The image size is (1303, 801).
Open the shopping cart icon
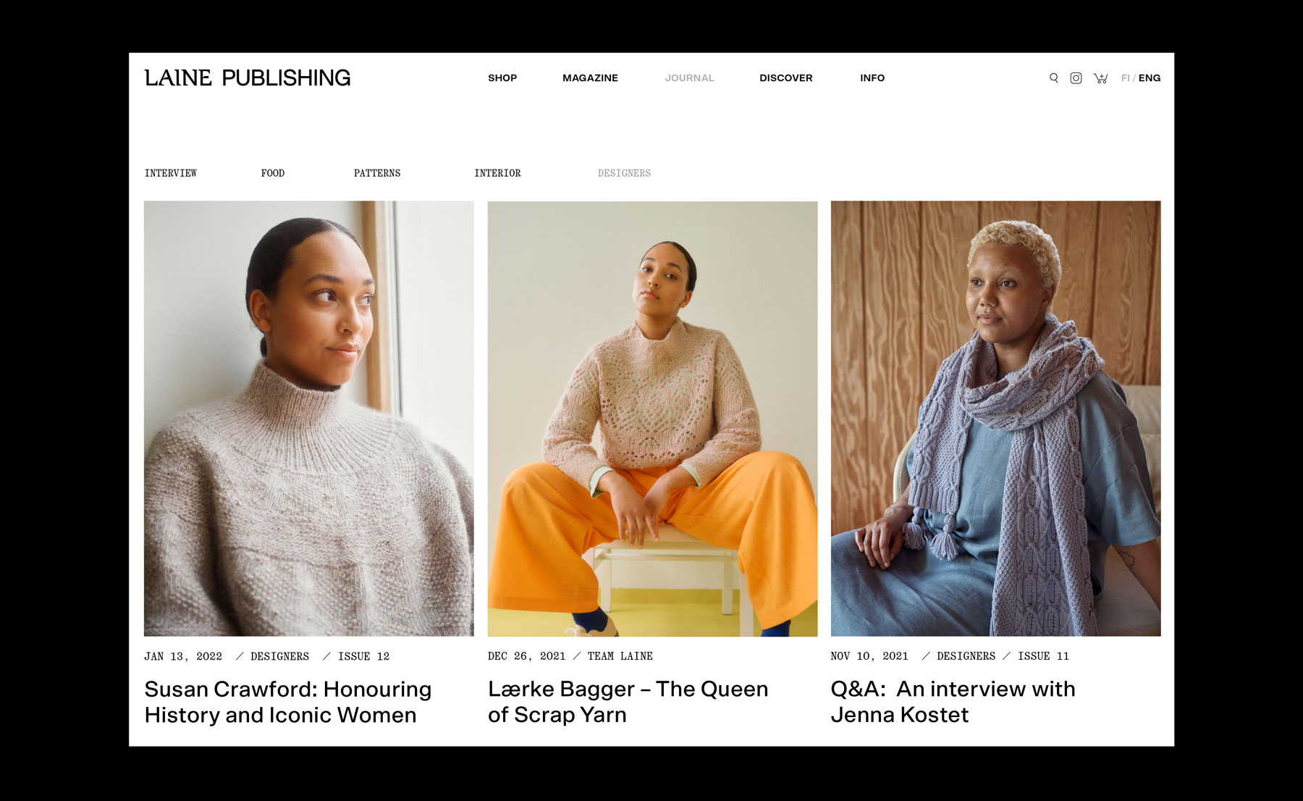click(x=1100, y=78)
